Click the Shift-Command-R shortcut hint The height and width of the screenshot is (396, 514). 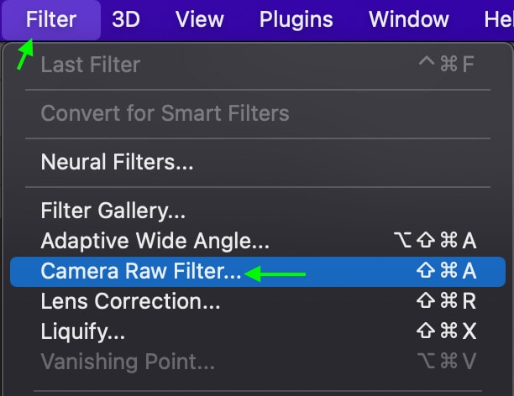[x=446, y=302]
